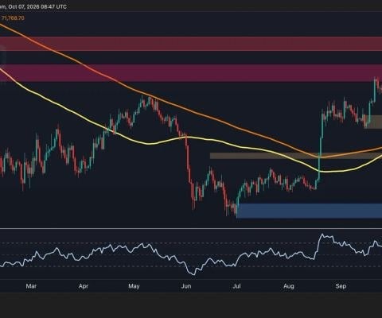Click the "Aug" label on the time axis
The width and height of the screenshot is (382, 318).
289,286
